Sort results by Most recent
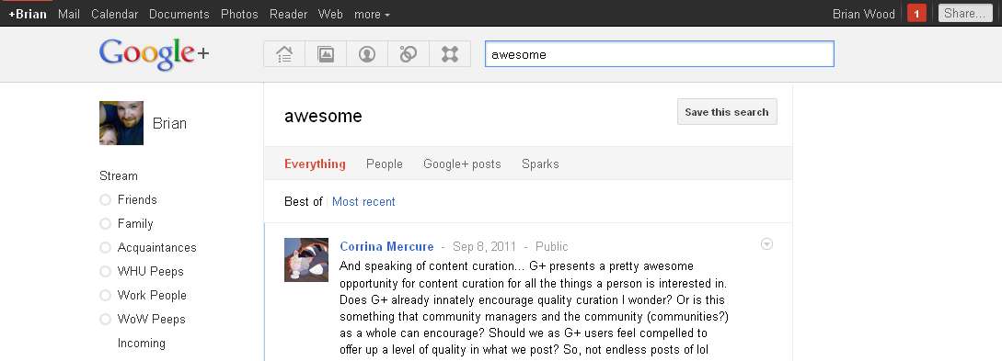Image resolution: width=1002 pixels, height=361 pixels. (x=363, y=201)
